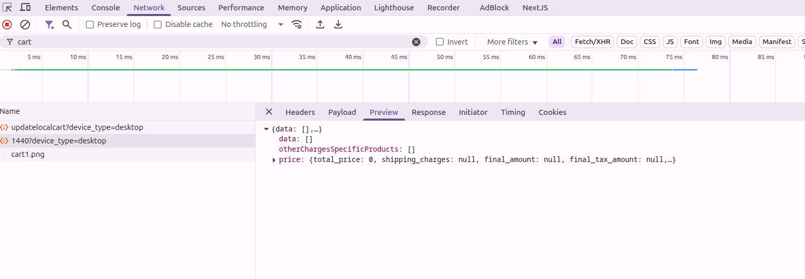805x279 pixels.
Task: Open the Sources panel
Action: pos(192,8)
